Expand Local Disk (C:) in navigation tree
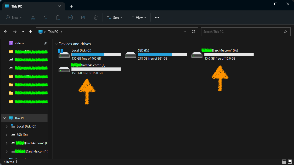294x165 pixels. (x=7, y=126)
